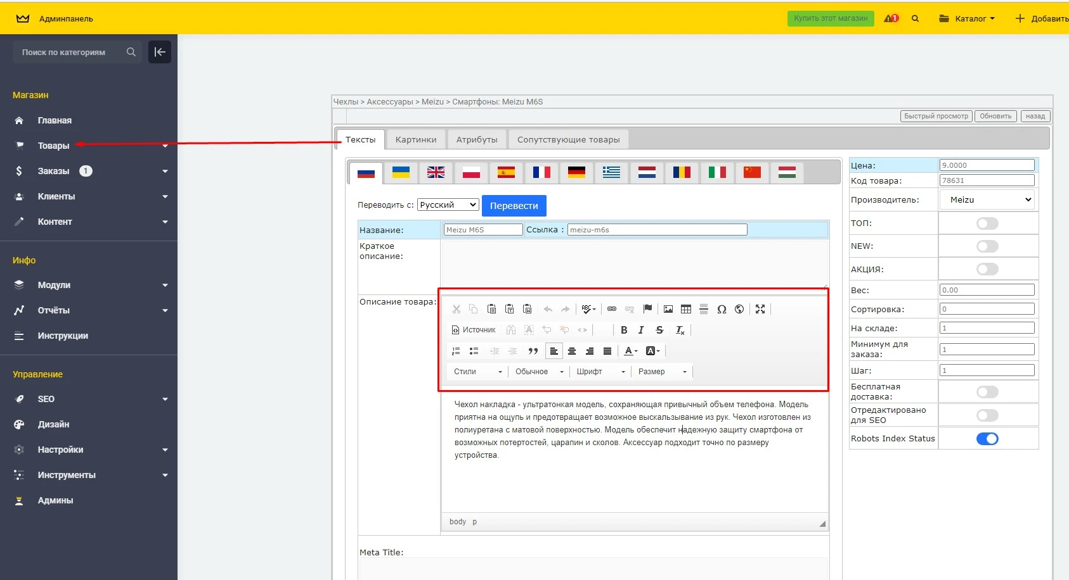Insert a link in the editor
The height and width of the screenshot is (580, 1069).
612,309
